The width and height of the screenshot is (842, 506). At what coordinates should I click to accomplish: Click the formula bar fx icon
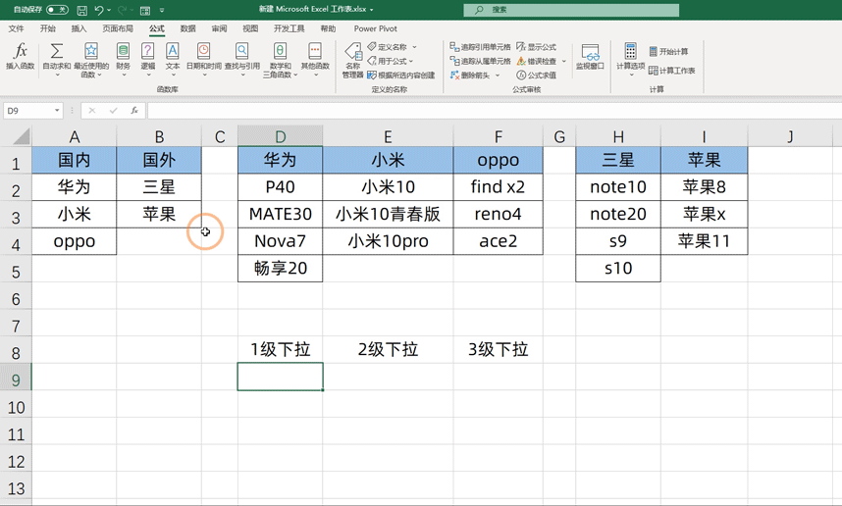134,111
